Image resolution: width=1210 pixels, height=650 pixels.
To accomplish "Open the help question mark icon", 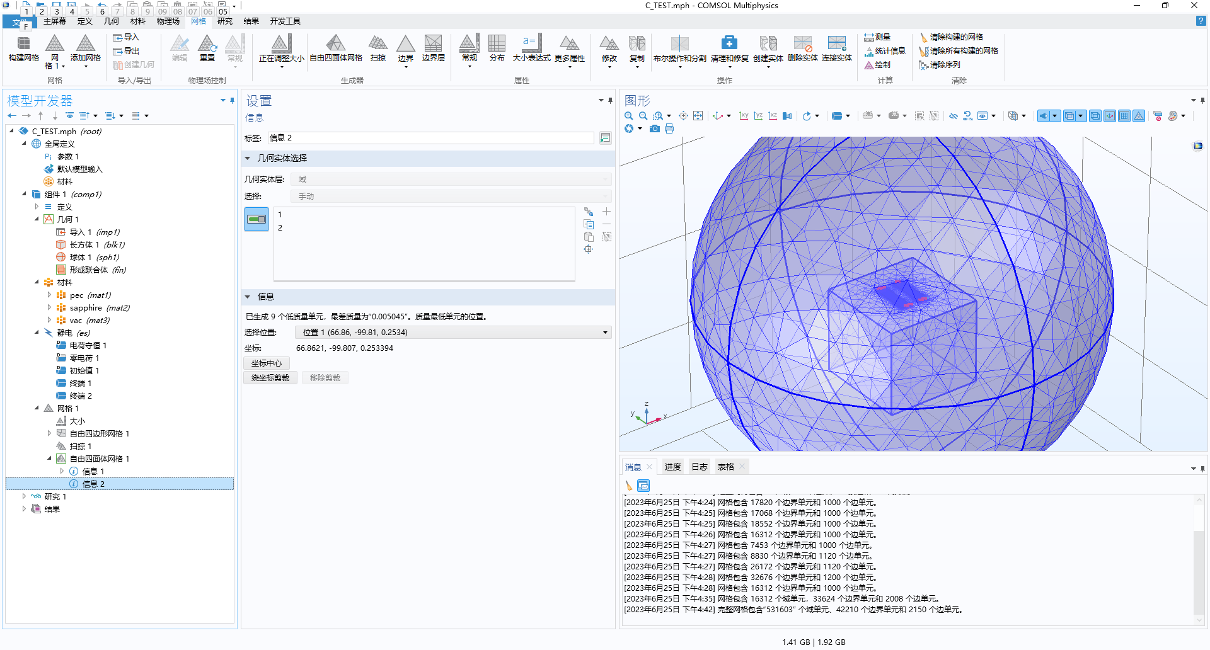I will click(x=1201, y=21).
